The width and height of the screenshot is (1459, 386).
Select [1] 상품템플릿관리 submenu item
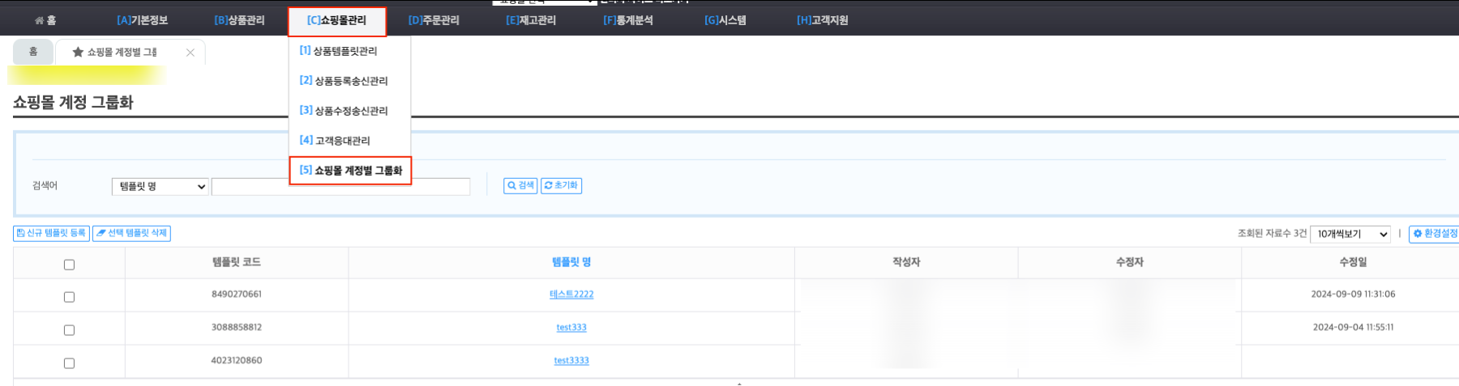pyautogui.click(x=338, y=51)
